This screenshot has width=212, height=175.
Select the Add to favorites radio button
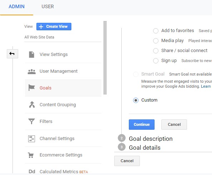tap(156, 31)
